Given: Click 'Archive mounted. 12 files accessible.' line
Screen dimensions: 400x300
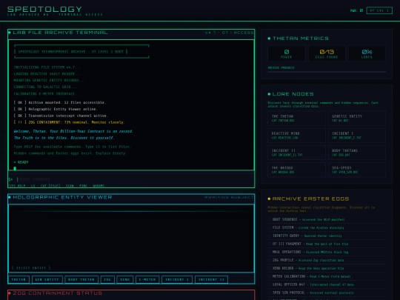Looking at the screenshot, I should tap(60, 102).
